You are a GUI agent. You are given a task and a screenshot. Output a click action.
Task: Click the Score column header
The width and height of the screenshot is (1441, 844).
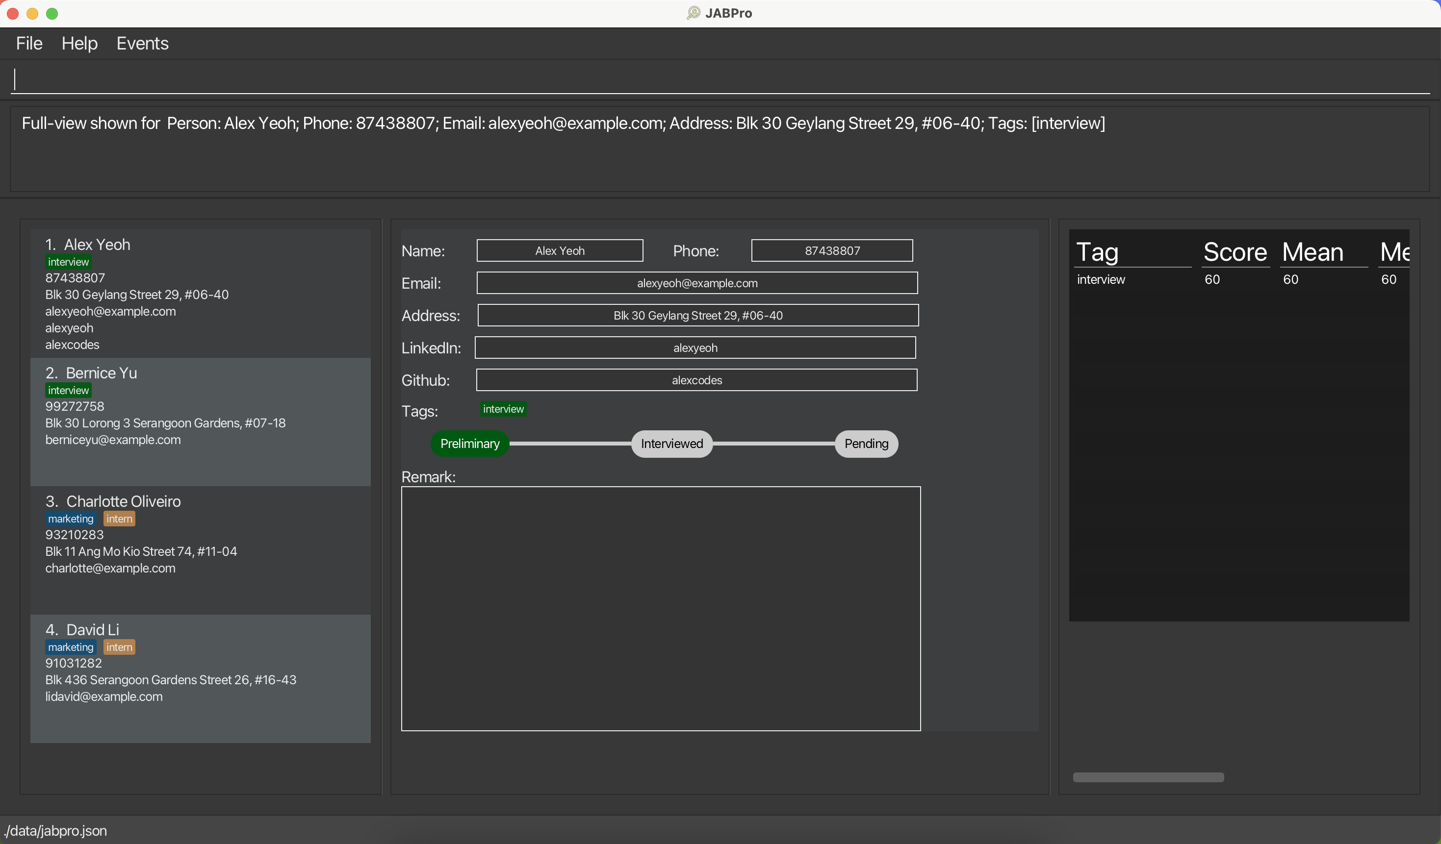(x=1235, y=252)
